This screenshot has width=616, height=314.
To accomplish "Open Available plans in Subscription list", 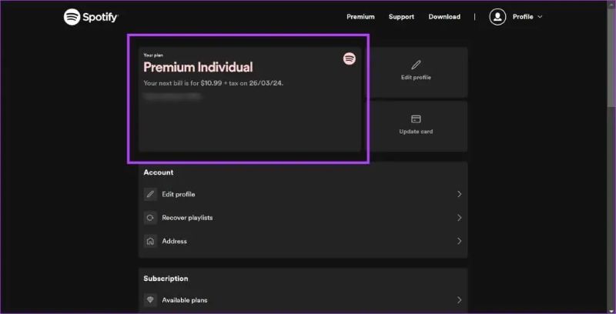I will pos(303,300).
